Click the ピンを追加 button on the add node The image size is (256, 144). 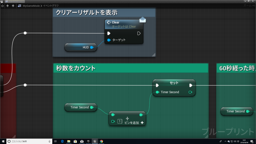click(x=132, y=122)
